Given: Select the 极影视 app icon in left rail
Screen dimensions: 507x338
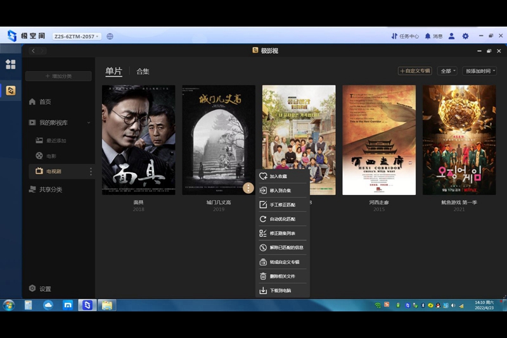Looking at the screenshot, I should 10,91.
